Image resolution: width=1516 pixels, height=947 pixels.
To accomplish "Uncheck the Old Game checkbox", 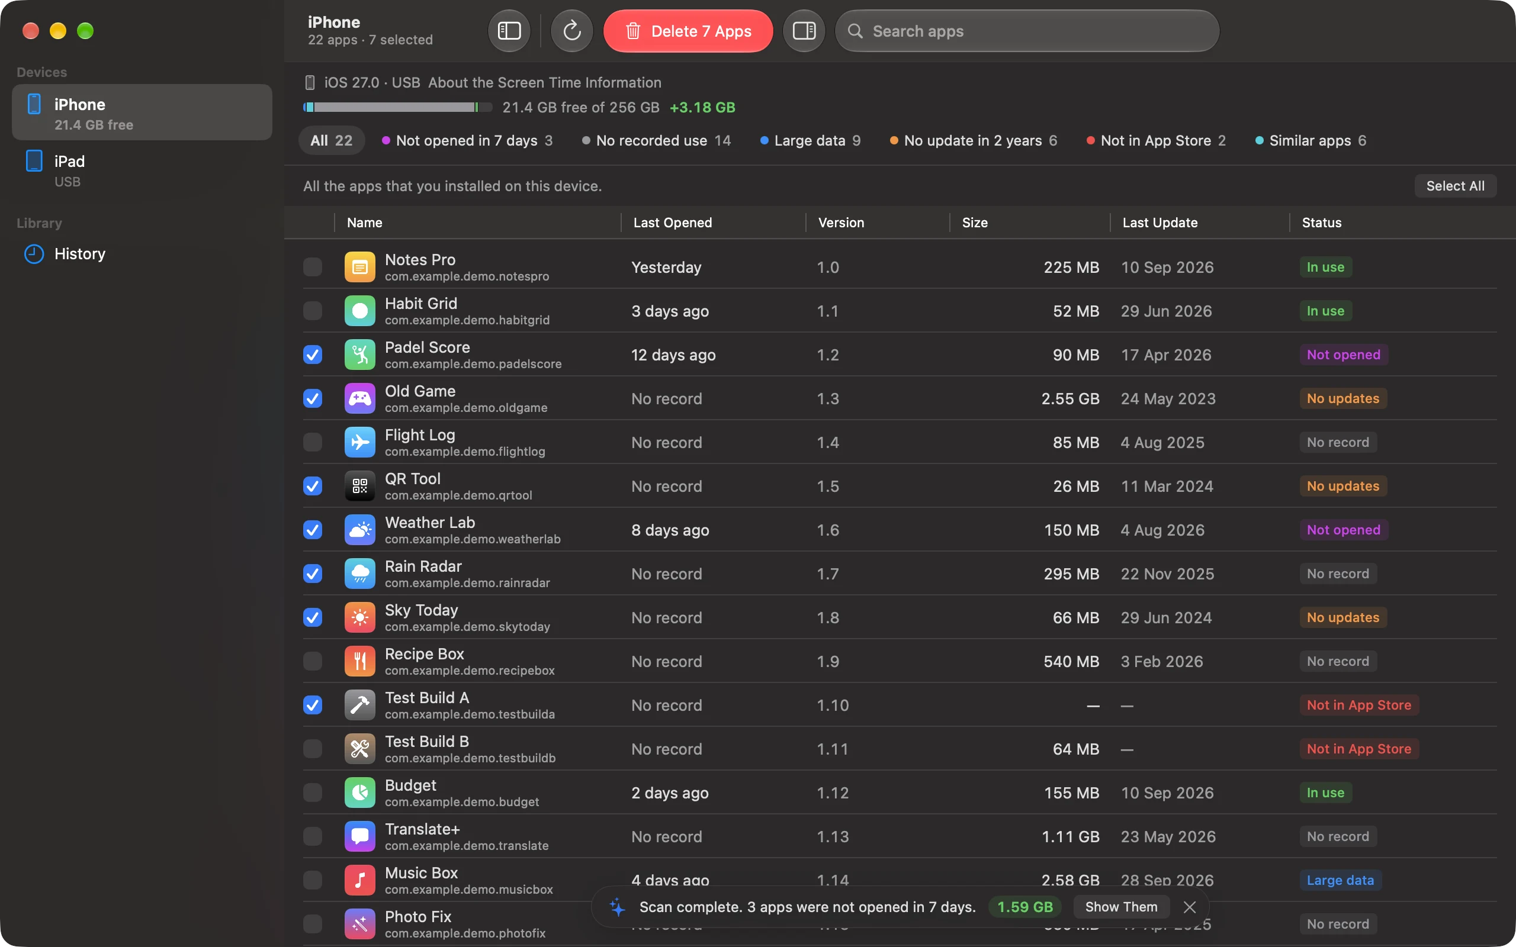I will click(313, 398).
